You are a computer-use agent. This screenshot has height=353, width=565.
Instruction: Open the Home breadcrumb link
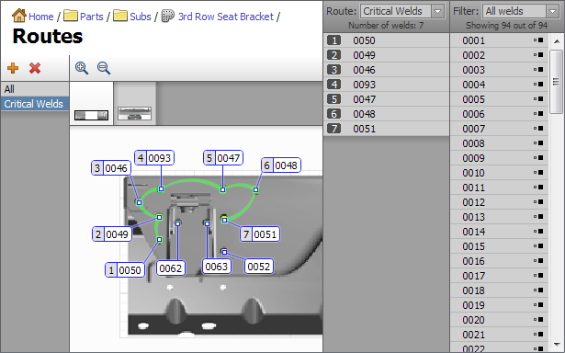tap(41, 17)
